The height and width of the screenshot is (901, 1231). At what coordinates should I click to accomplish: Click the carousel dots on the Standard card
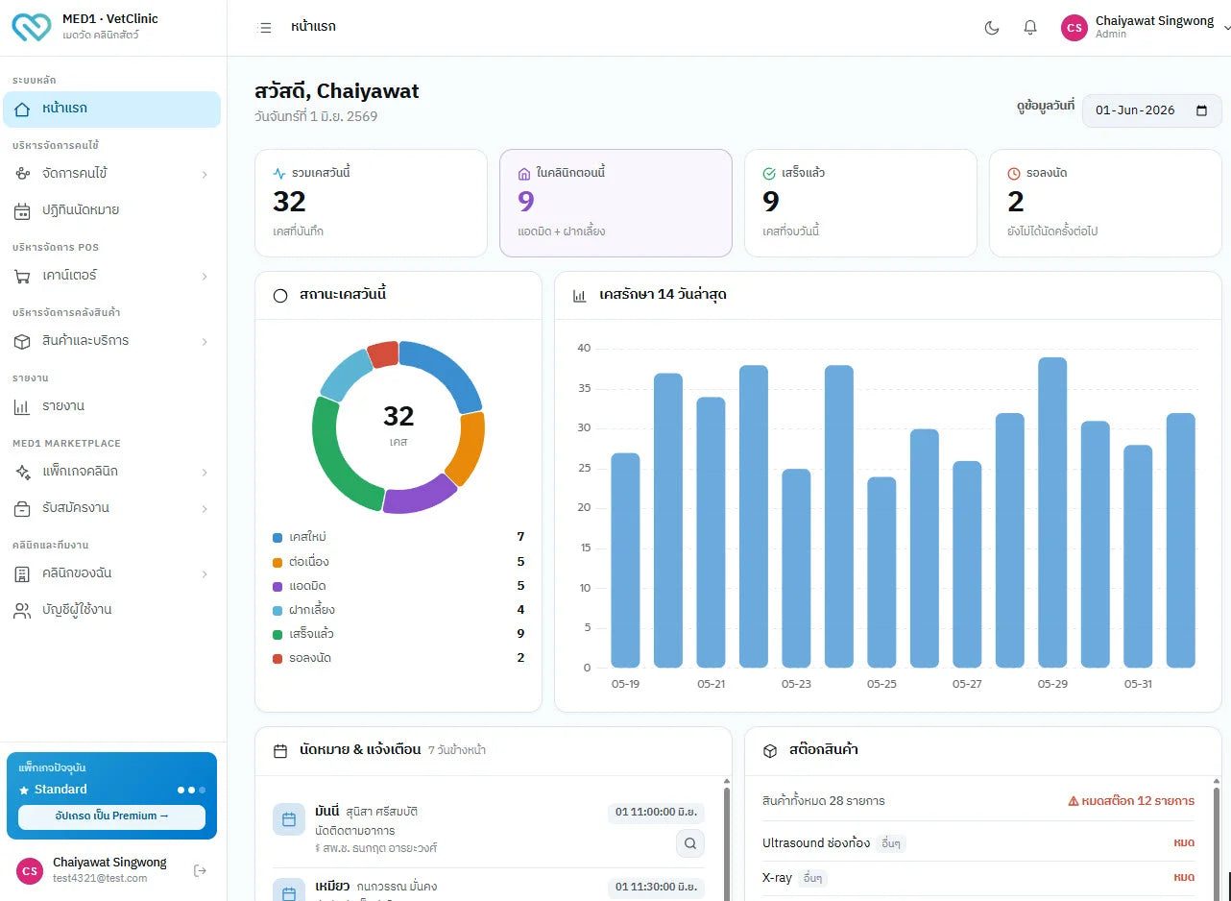click(191, 790)
